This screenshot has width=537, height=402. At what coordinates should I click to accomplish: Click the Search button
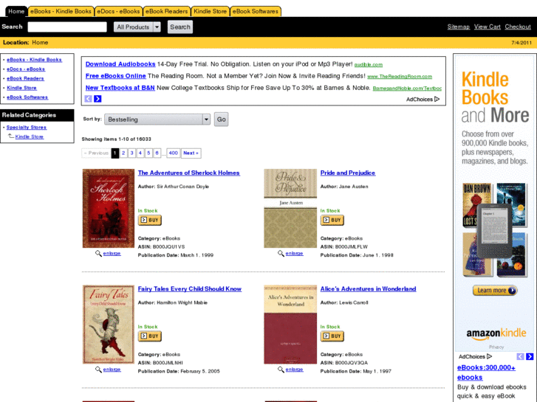coord(180,27)
